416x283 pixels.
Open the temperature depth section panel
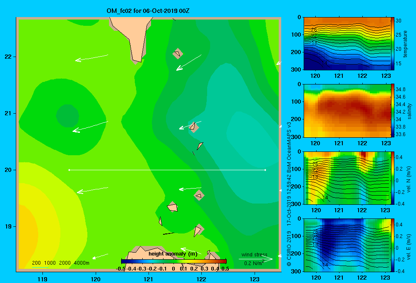click(347, 44)
